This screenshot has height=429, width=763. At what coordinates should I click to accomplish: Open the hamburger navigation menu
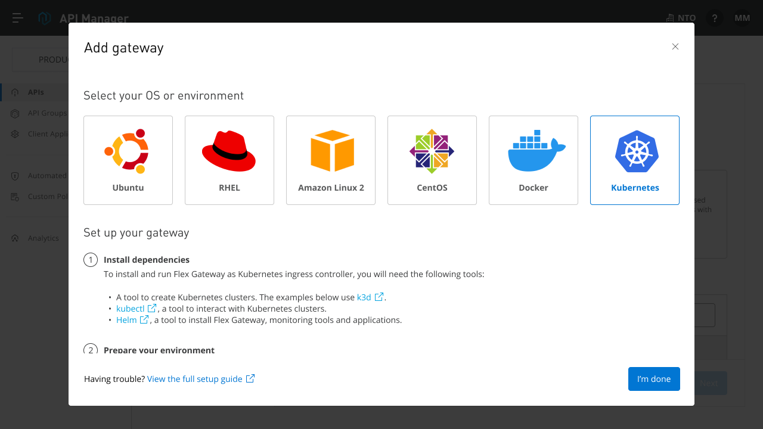tap(18, 18)
